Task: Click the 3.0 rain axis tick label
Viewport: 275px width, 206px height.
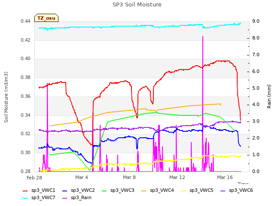Action: pyautogui.click(x=256, y=121)
